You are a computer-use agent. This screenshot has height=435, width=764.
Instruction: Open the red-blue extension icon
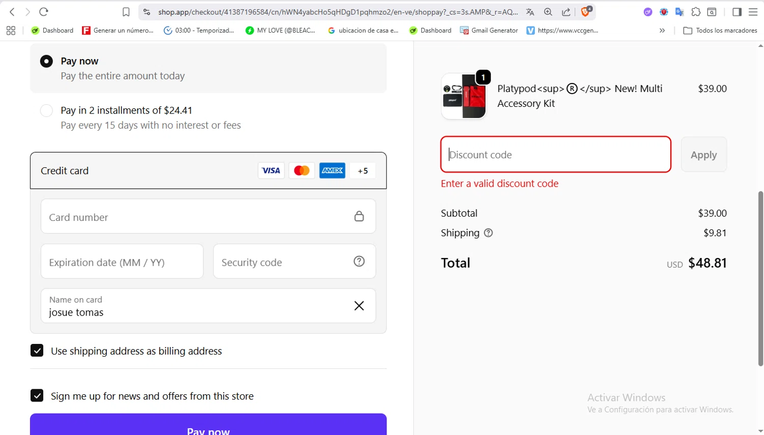point(664,12)
